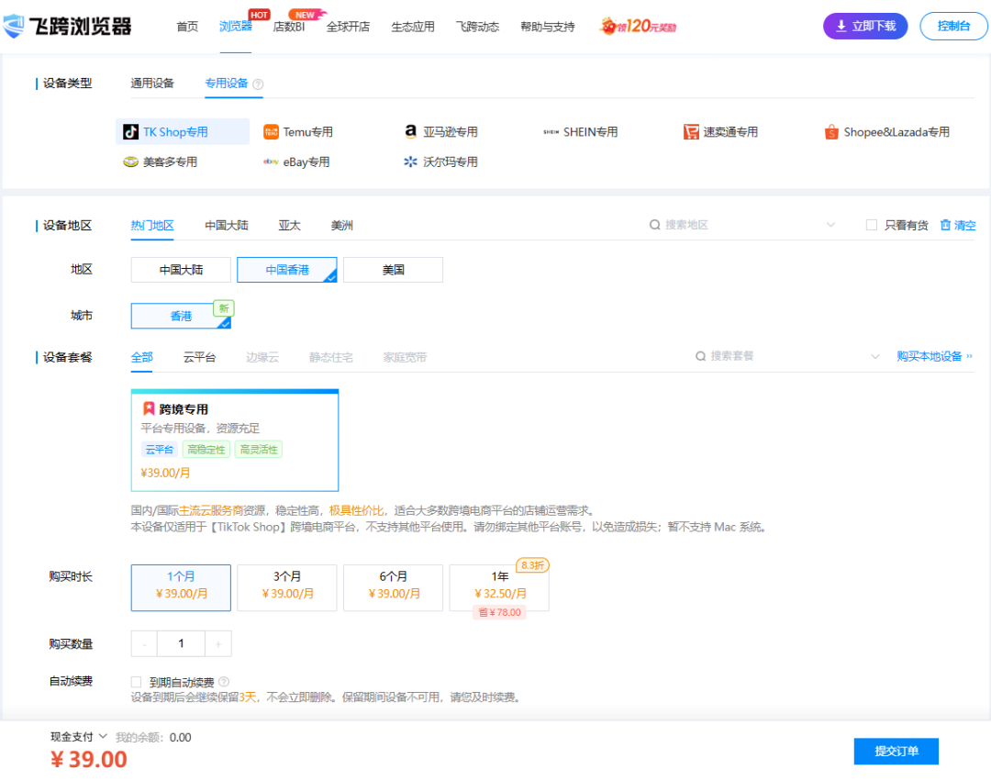Viewport: 991px width, 781px height.
Task: Click the 飞跨浏览器 logo icon
Action: 13,26
